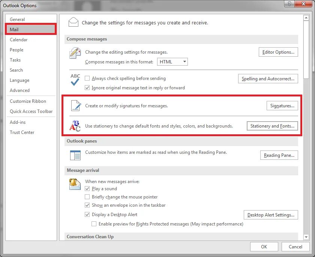Click the Reading Pane layout icon

pyautogui.click(x=75, y=155)
